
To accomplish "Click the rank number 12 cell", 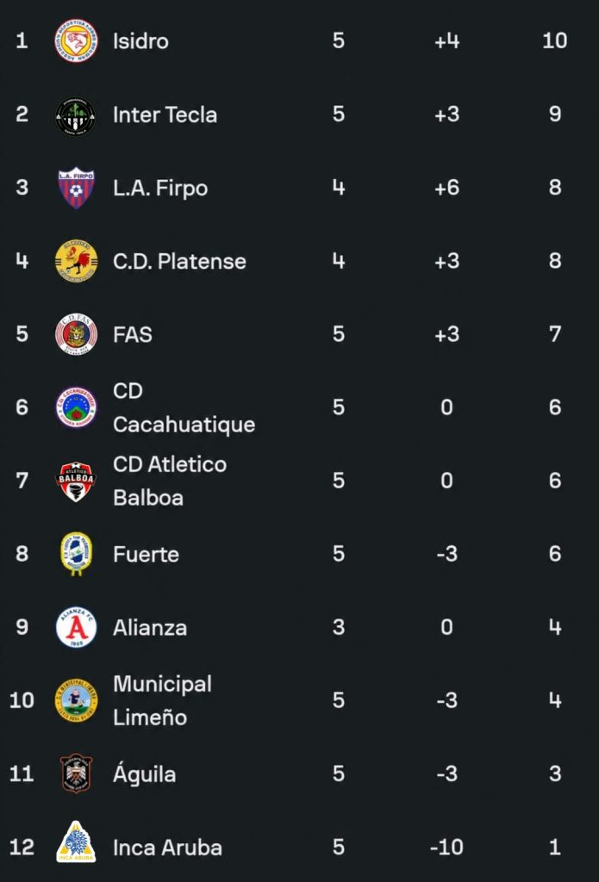I will pos(22,847).
